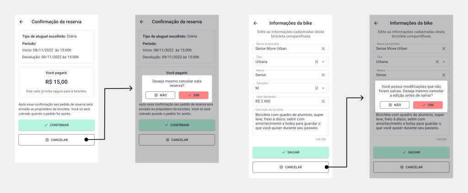Select SIM in the unsaved modifications dialog
468x193 pixels.
pyautogui.click(x=428, y=105)
